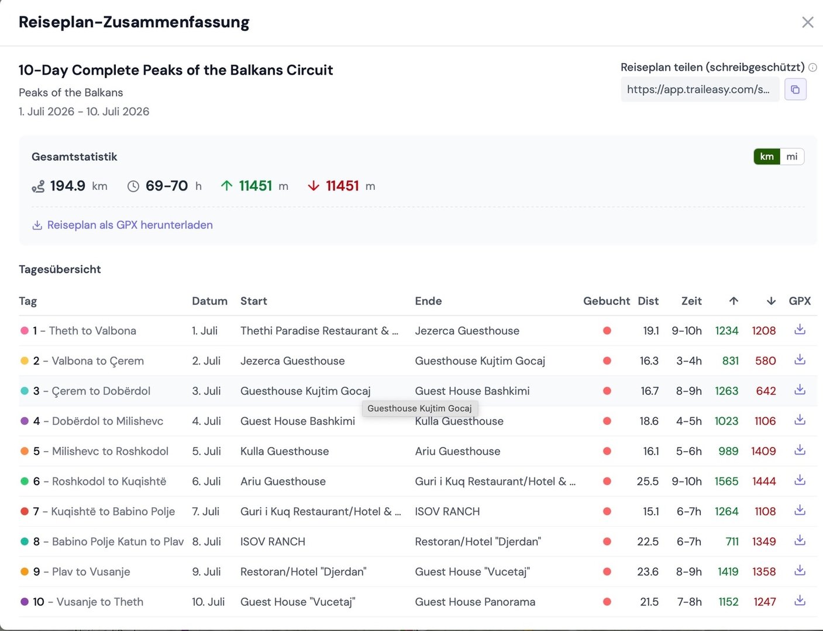Close the Reiseplan-Zusammenfassung dialog
This screenshot has width=823, height=631.
click(807, 22)
